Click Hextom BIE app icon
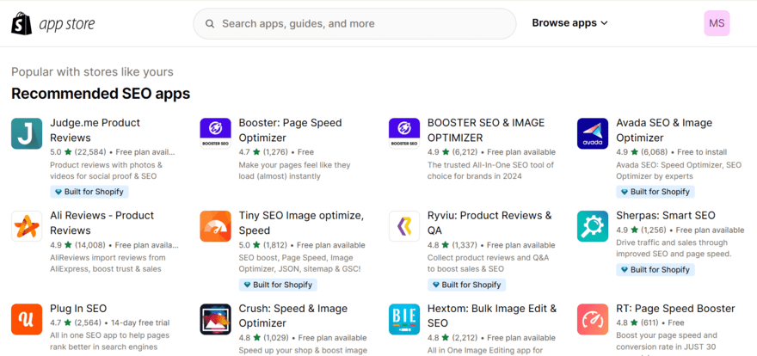 404,319
